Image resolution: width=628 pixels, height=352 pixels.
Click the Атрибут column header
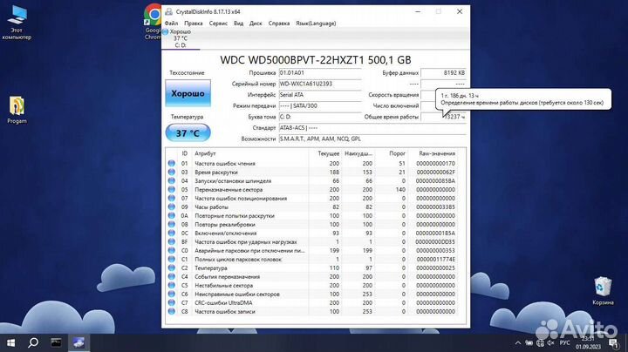coord(205,153)
